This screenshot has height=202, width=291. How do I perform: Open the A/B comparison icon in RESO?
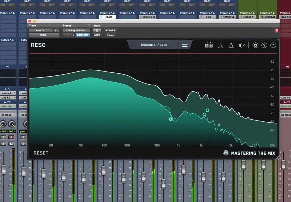tap(209, 45)
